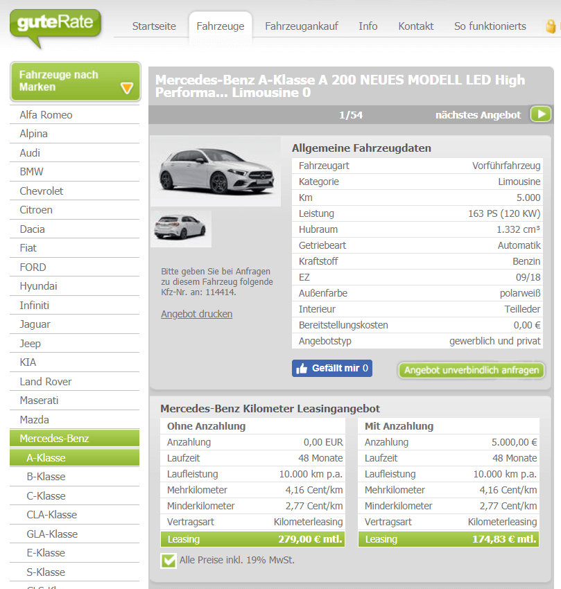Select Jeep brand
This screenshot has height=589, width=561.
coord(74,343)
